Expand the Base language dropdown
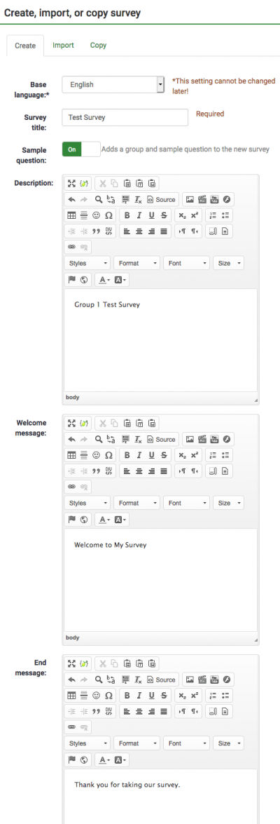Image resolution: width=280 pixels, height=824 pixels. (x=113, y=84)
